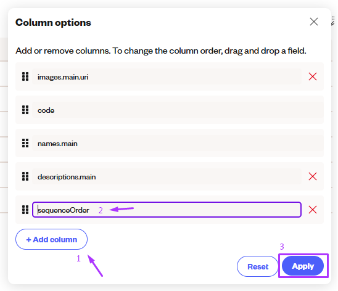The width and height of the screenshot is (338, 291).
Task: Grab the sequenceOrder row drag handle
Action: tap(25, 210)
